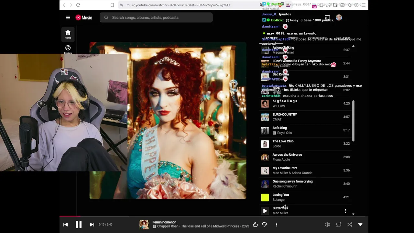Open the COMMENTS tab
414x233 pixels.
[x=317, y=38]
